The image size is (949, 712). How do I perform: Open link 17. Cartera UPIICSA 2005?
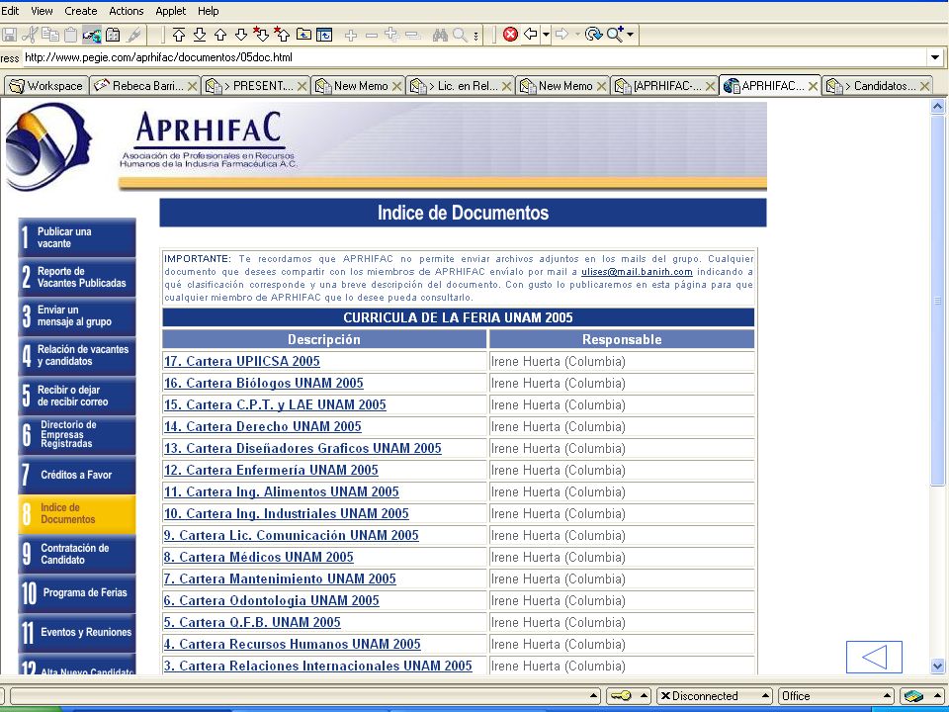click(241, 362)
